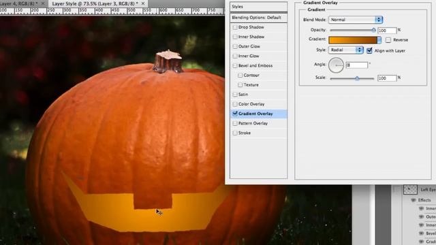Click the Scale percent input field
Screen dimensions: 436x245
[x=387, y=78]
